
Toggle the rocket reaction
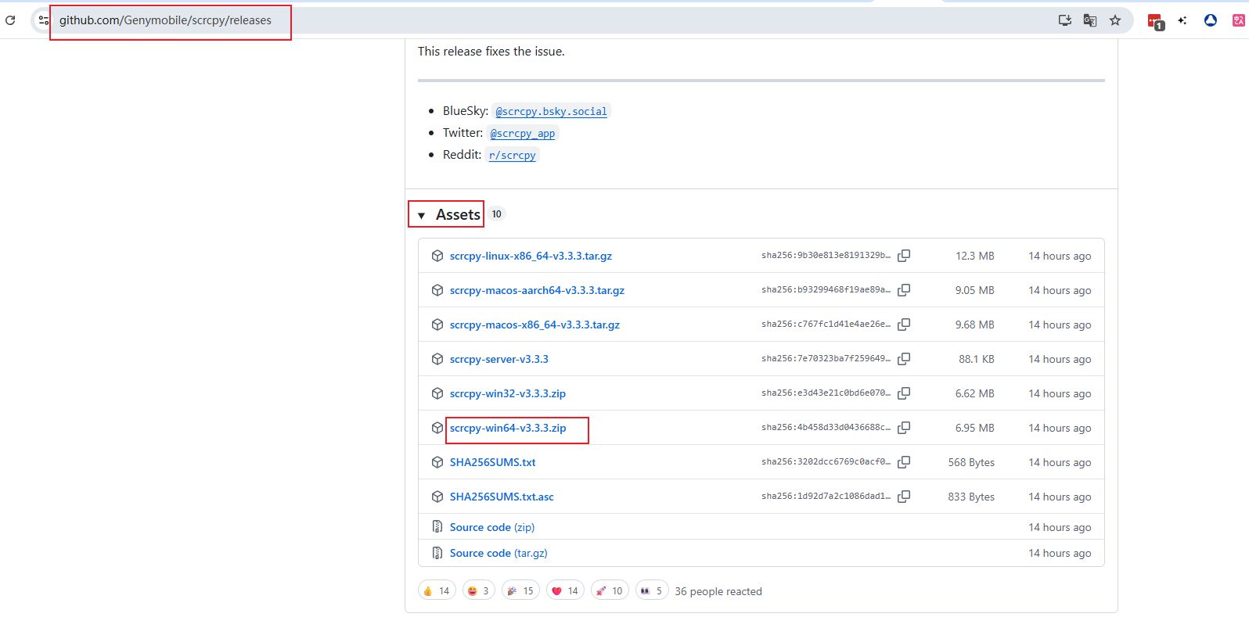click(609, 590)
